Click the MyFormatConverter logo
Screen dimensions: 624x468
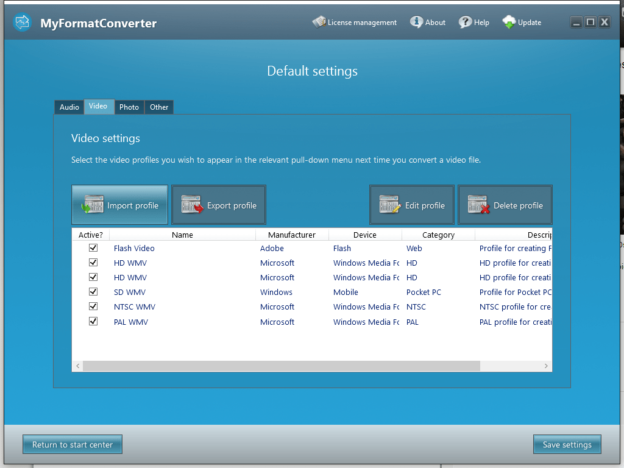tap(22, 22)
